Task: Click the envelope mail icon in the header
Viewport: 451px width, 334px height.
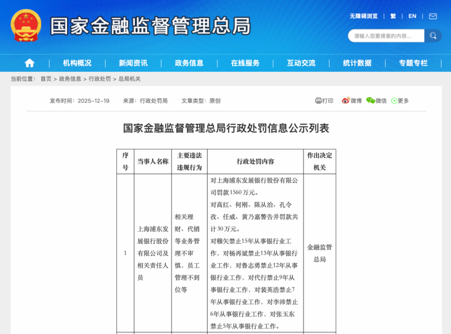Action: click(x=432, y=16)
